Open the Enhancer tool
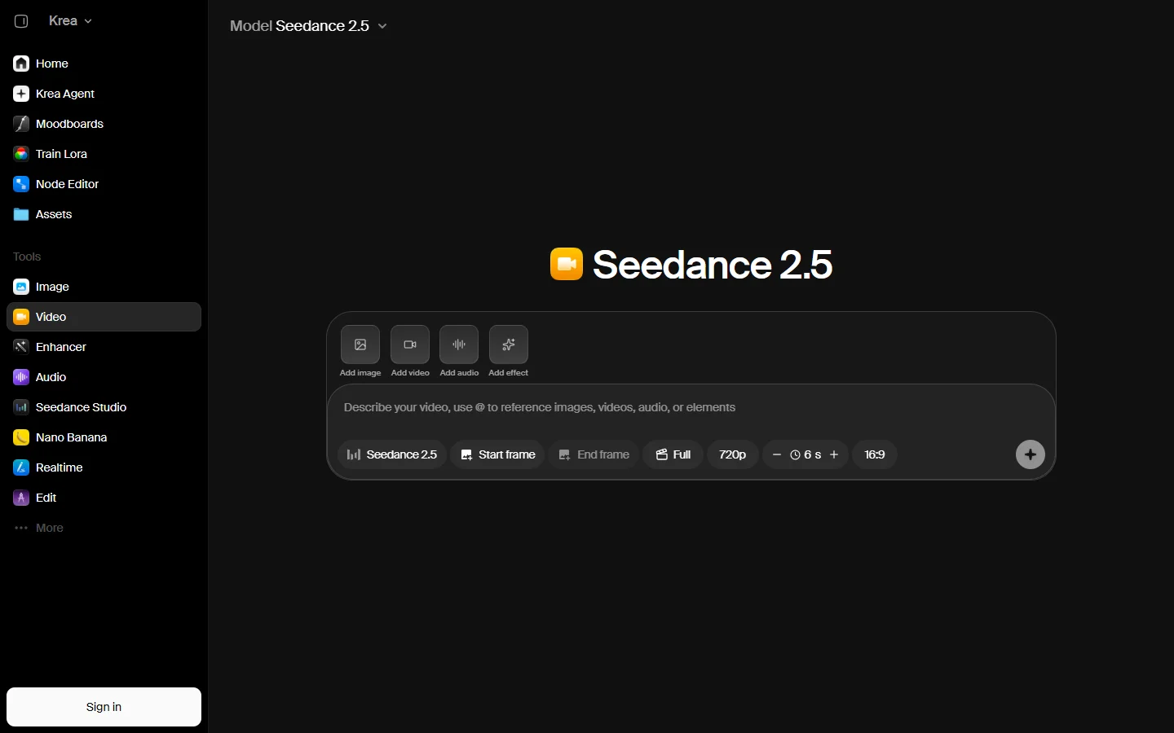This screenshot has height=733, width=1174. (104, 347)
